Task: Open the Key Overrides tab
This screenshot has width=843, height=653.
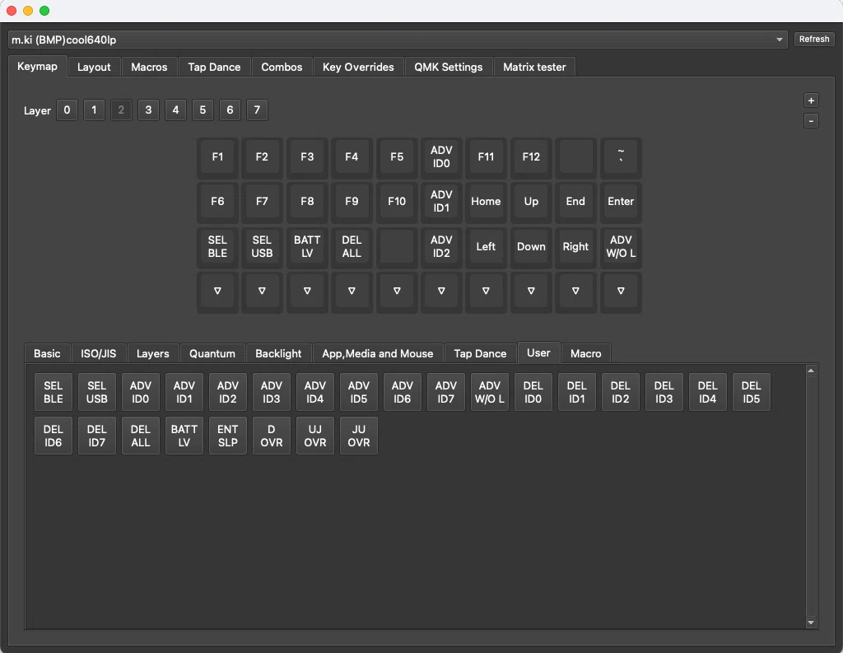Action: [x=358, y=68]
